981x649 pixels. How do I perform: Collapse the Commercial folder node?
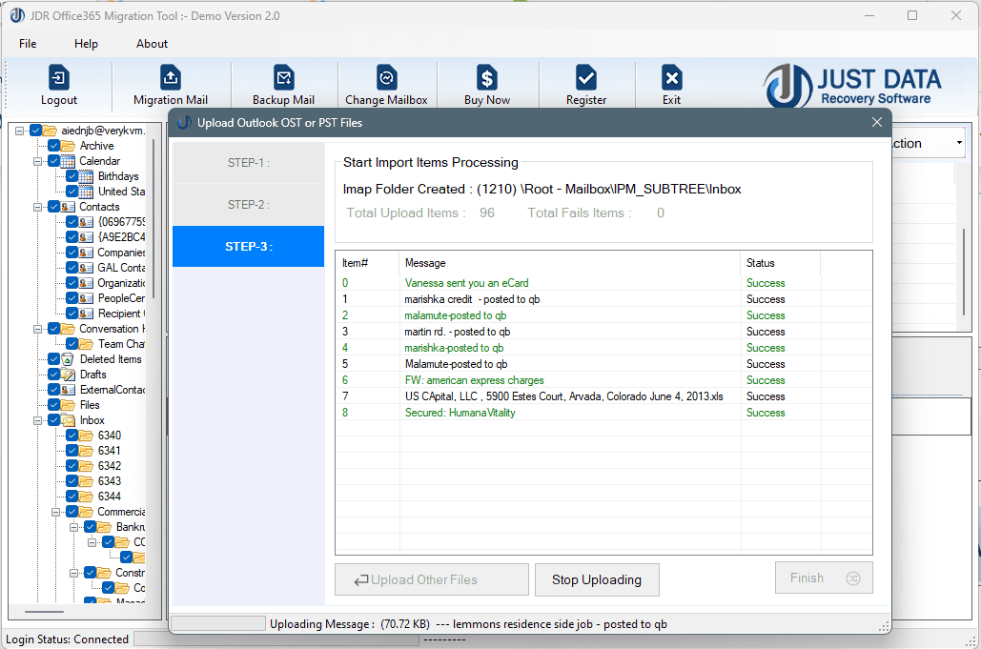(x=57, y=511)
